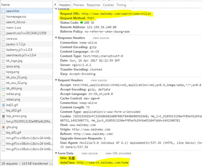
Task: Select the searchauto.js?v=1.0.4 request
Action: [x=26, y=55]
